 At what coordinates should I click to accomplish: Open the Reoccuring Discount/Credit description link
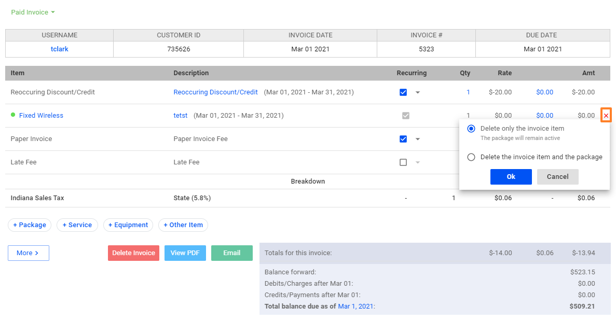pyautogui.click(x=216, y=92)
